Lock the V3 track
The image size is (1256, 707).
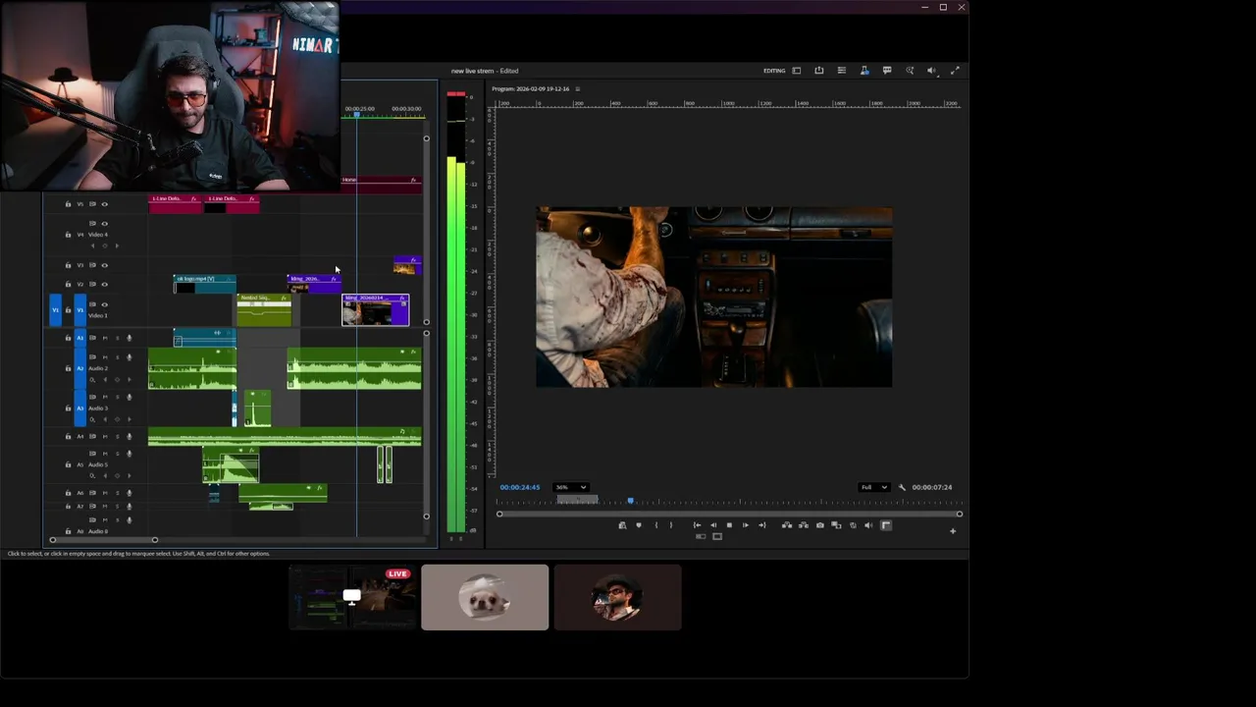coord(68,265)
